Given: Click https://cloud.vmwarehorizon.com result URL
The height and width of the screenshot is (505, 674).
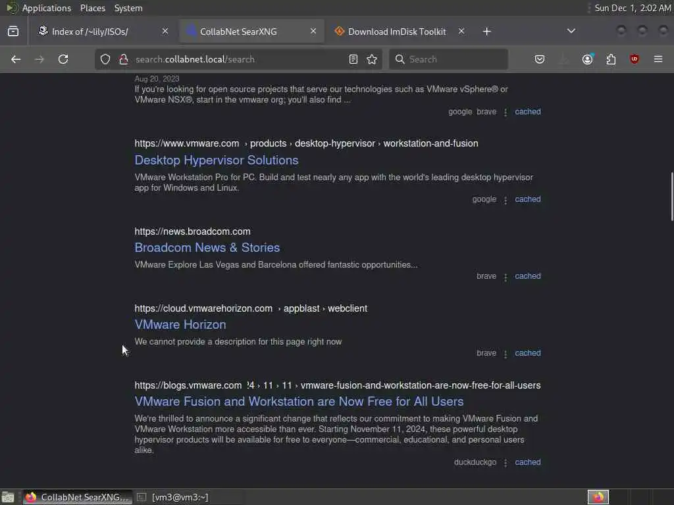Looking at the screenshot, I should pyautogui.click(x=203, y=308).
